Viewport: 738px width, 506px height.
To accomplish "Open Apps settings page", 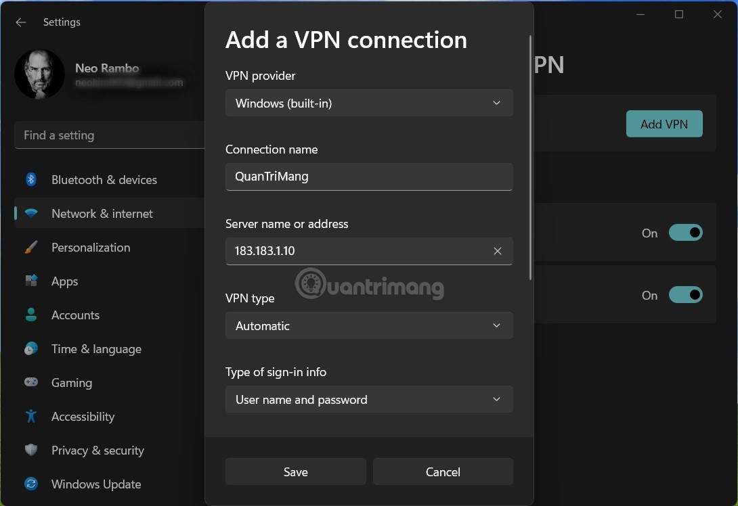I will point(109,281).
